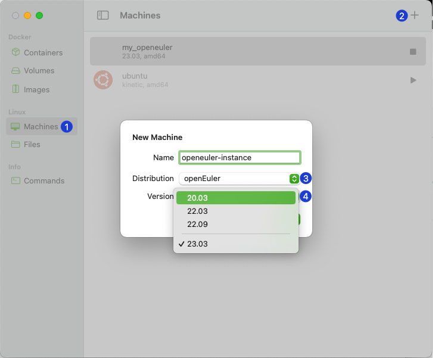Click the Commands terminal icon
Screen dimensions: 435x358
coord(15,180)
